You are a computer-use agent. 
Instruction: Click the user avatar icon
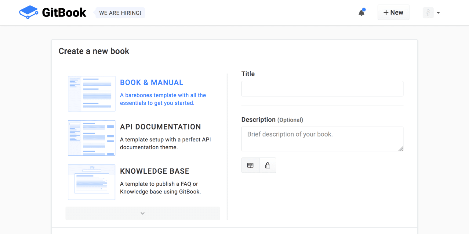(428, 13)
